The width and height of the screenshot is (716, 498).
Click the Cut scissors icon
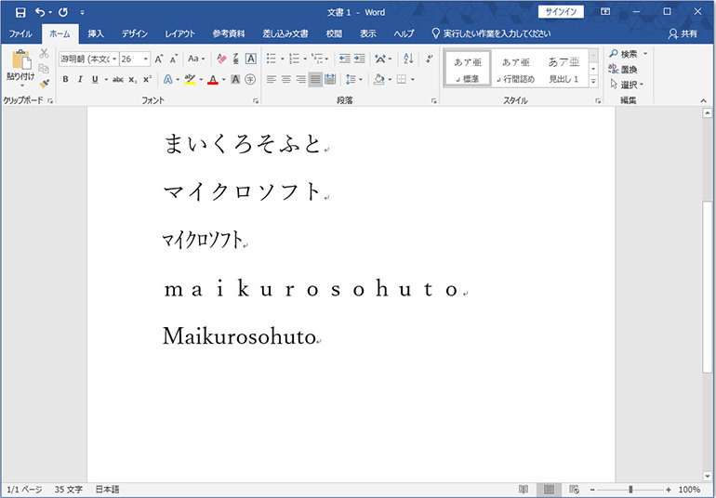[x=44, y=53]
